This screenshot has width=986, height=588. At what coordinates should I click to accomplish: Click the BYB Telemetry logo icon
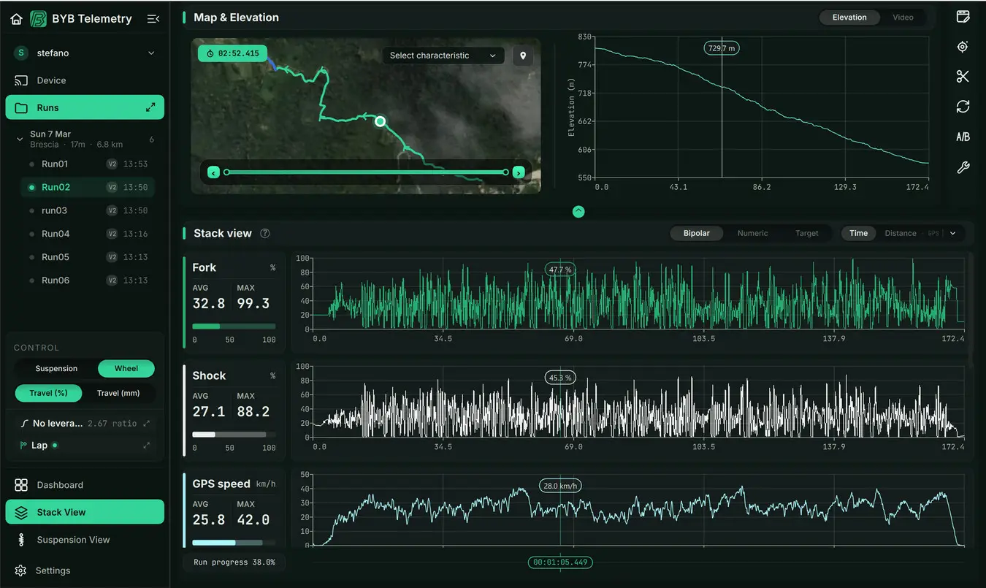[x=38, y=19]
